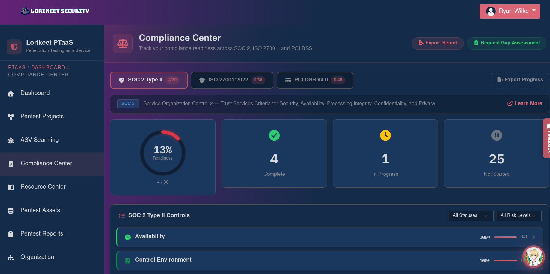Select the Compliance Center clipboard icon

(x=11, y=163)
